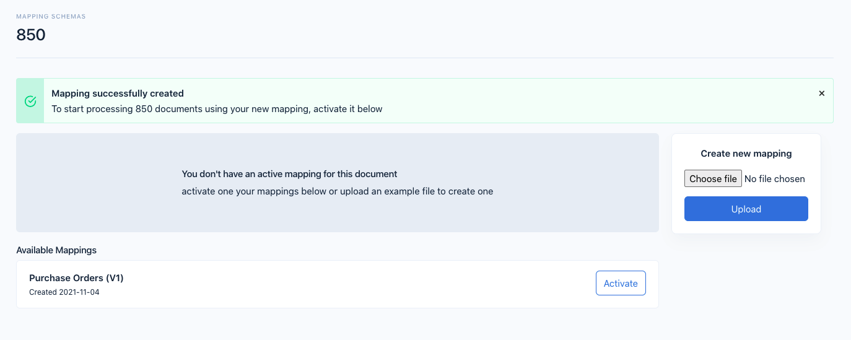The height and width of the screenshot is (340, 851).
Task: Click the 'Available Mappings' section heading
Action: pyautogui.click(x=56, y=250)
